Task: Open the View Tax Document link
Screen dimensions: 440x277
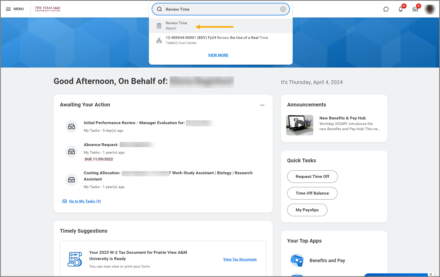Action: [x=240, y=259]
